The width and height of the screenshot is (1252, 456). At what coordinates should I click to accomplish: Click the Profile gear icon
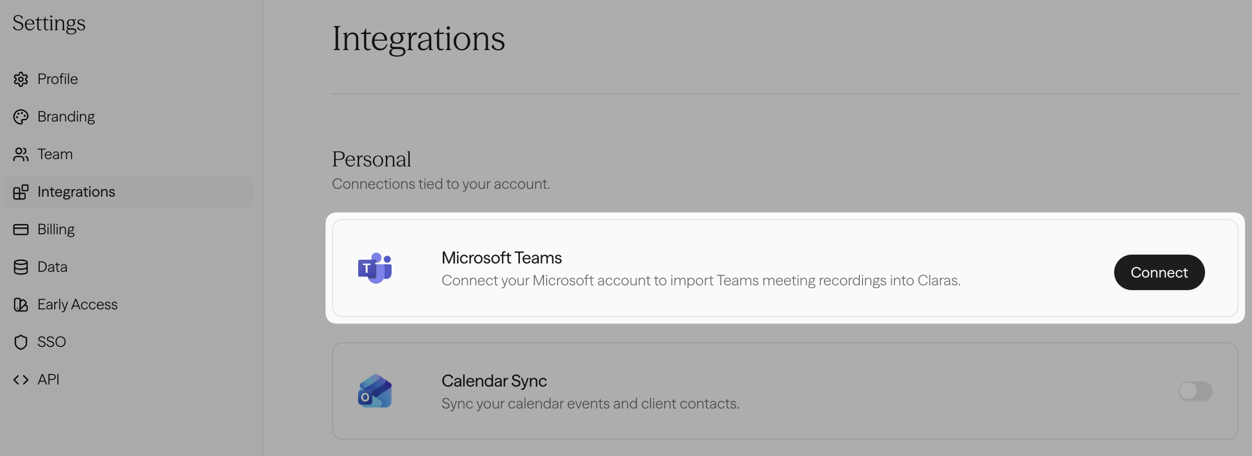21,79
